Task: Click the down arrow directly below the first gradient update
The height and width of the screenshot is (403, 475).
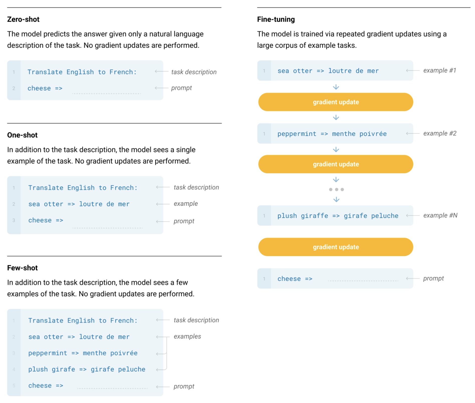Action: (x=336, y=117)
